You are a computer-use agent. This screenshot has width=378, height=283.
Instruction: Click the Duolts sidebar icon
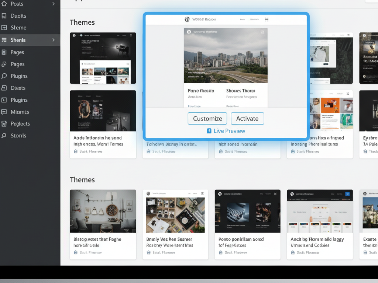(4, 16)
